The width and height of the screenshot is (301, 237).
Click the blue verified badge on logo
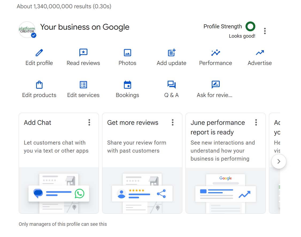[x=34, y=35]
